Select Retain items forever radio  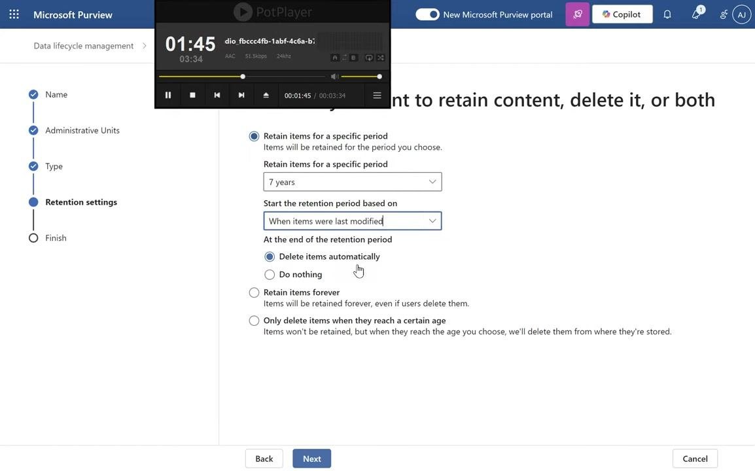[x=254, y=292]
